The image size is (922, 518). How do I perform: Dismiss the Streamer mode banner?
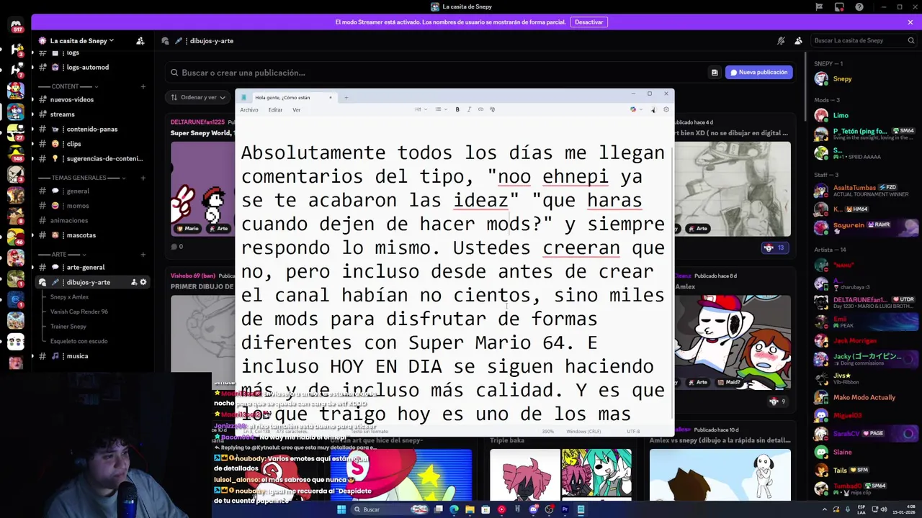(910, 22)
